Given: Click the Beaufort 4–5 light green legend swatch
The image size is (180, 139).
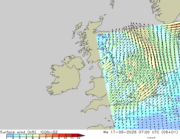Looking at the screenshot, I should click(30, 135).
